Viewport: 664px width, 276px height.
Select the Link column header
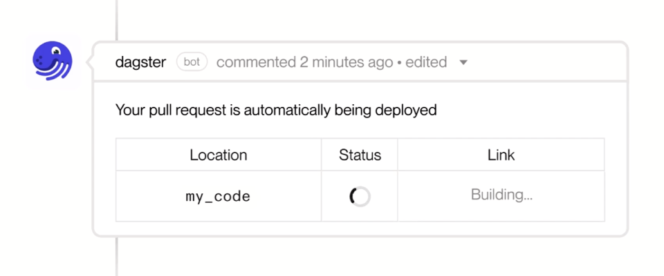(501, 155)
